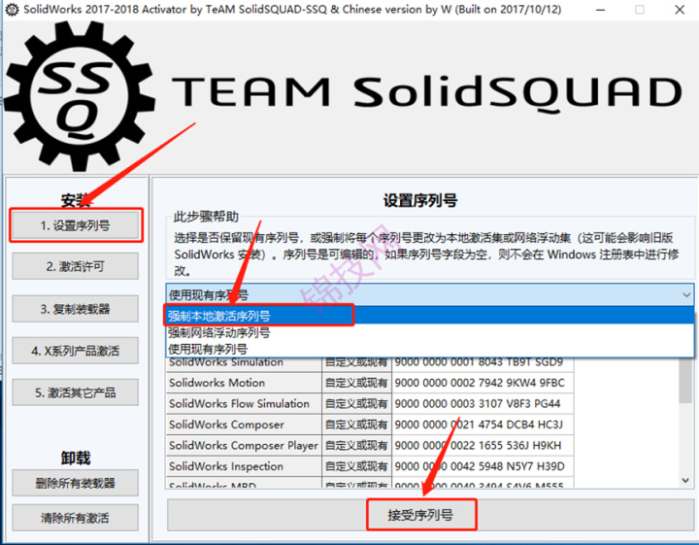Click '清除所有激活' button
The width and height of the screenshot is (699, 545).
coord(75,518)
